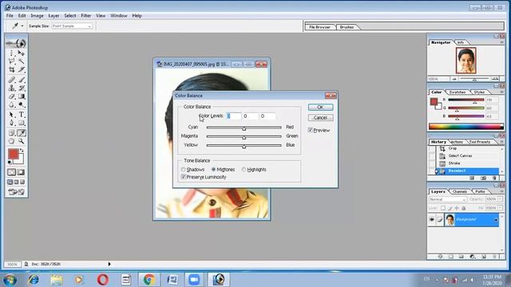The image size is (511, 287).
Task: Click swap foreground and background colors arrow
Action: click(x=22, y=151)
